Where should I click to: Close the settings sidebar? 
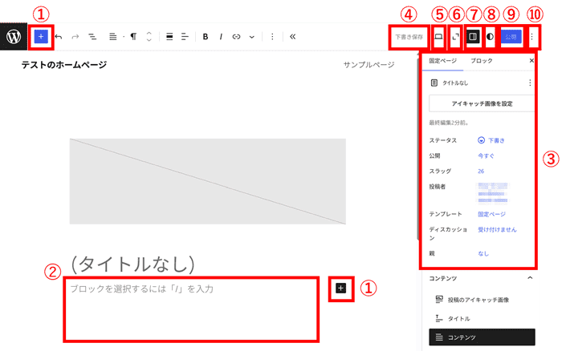pos(531,61)
